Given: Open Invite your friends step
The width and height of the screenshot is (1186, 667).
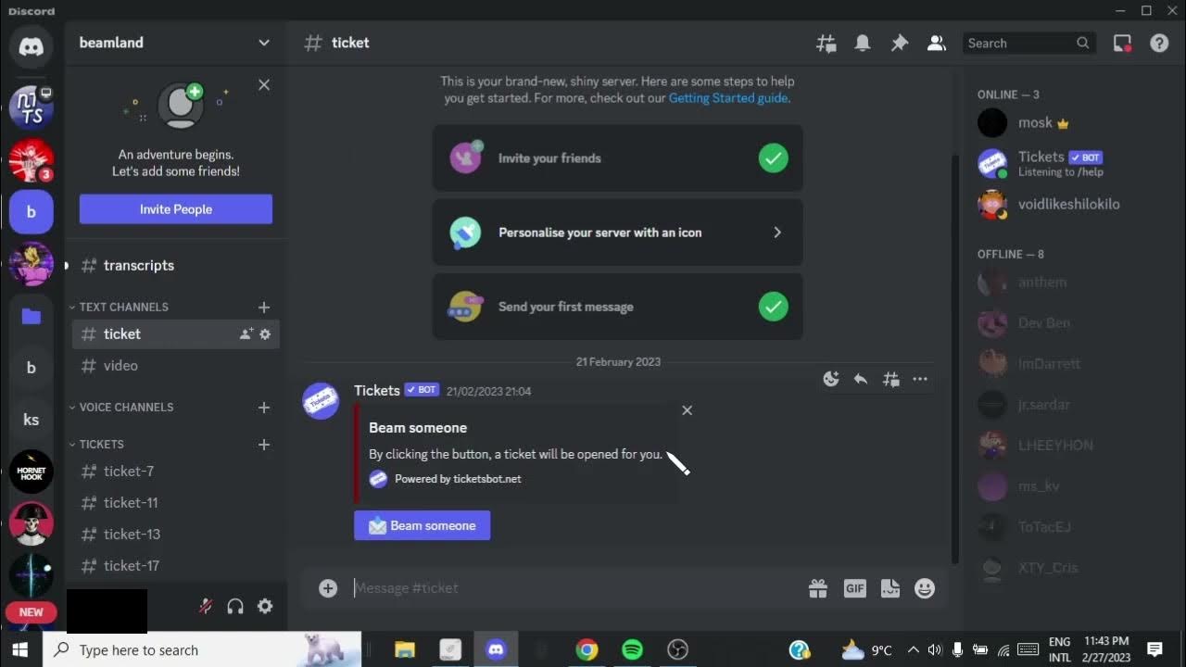Looking at the screenshot, I should tap(618, 158).
